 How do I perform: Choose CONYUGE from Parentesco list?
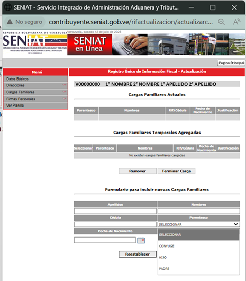click(198, 246)
